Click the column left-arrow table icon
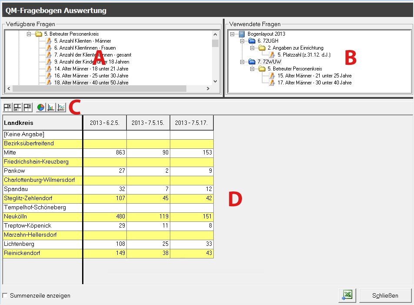Image resolution: width=414 pixels, height=305 pixels. [x=7, y=107]
